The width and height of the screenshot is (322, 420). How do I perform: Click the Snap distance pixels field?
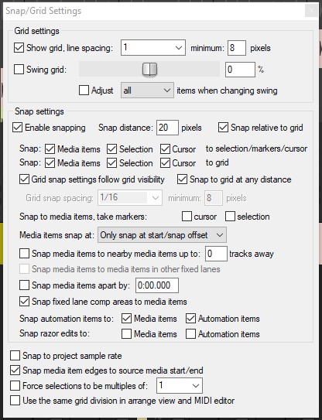coord(167,128)
